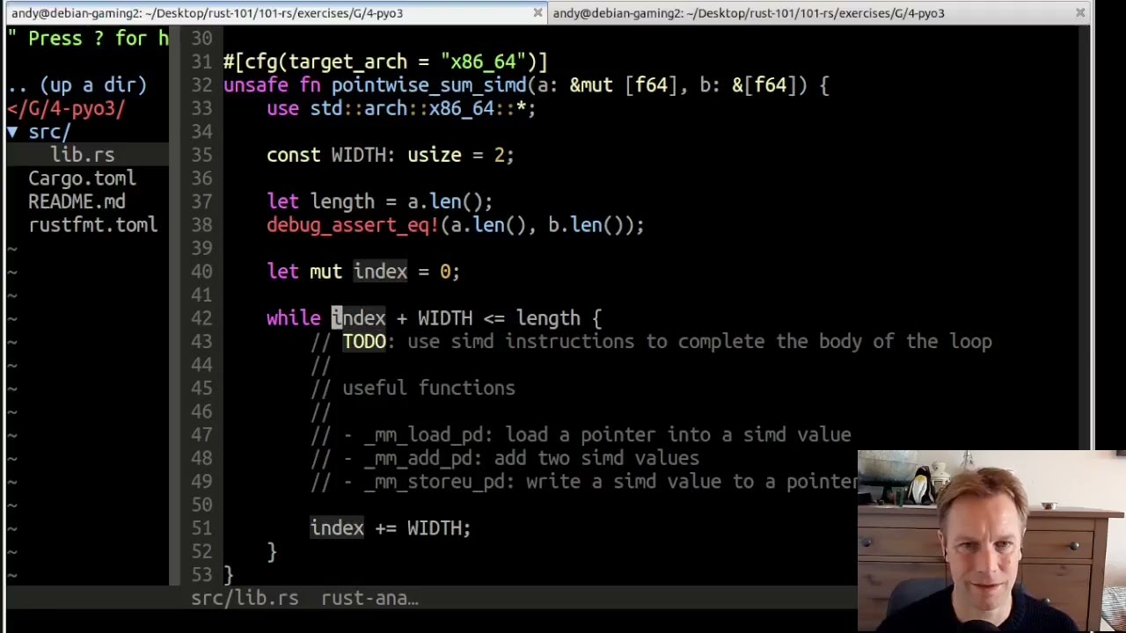The width and height of the screenshot is (1126, 633).
Task: Click the 'length' word on line 42
Action: (548, 318)
